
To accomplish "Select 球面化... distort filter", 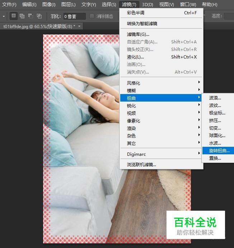I will (218, 136).
